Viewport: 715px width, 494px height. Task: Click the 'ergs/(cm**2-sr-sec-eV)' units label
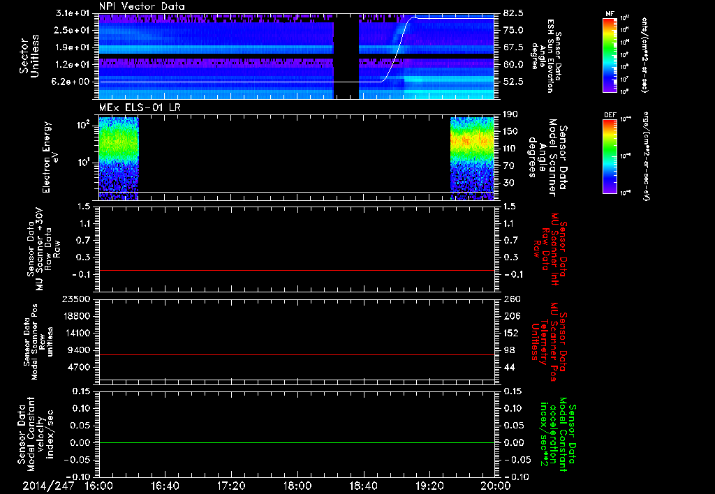[646, 156]
